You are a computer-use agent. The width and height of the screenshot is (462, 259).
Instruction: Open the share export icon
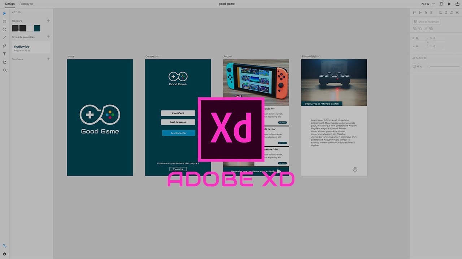coord(458,4)
